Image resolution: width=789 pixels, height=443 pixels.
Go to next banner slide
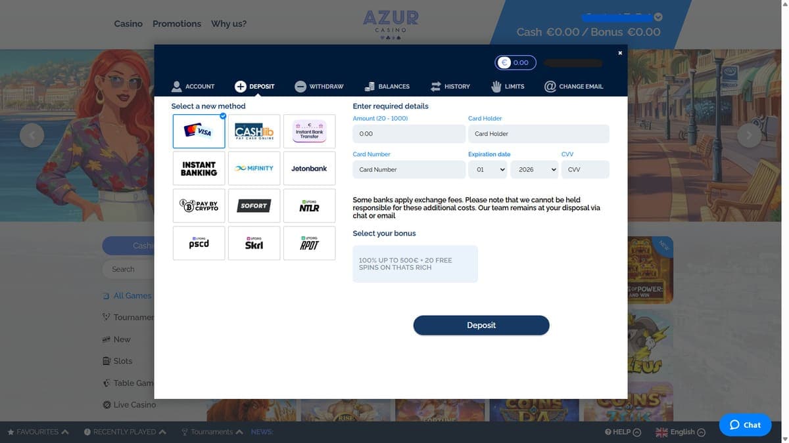[x=749, y=135]
